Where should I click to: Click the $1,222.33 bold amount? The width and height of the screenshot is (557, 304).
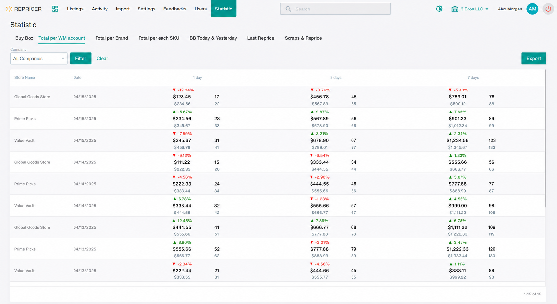click(x=458, y=249)
